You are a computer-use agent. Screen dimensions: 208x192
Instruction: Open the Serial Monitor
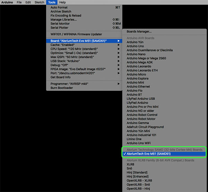pyautogui.click(x=84, y=24)
